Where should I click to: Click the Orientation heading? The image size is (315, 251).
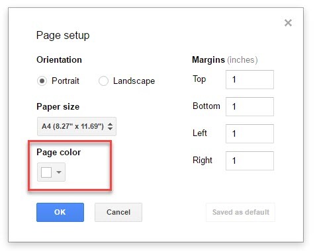coord(59,60)
